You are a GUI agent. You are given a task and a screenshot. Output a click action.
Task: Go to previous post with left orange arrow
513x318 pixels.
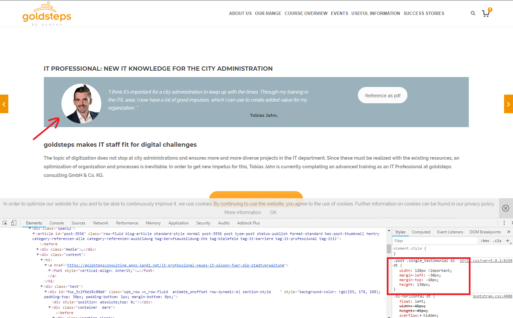(x=4, y=104)
